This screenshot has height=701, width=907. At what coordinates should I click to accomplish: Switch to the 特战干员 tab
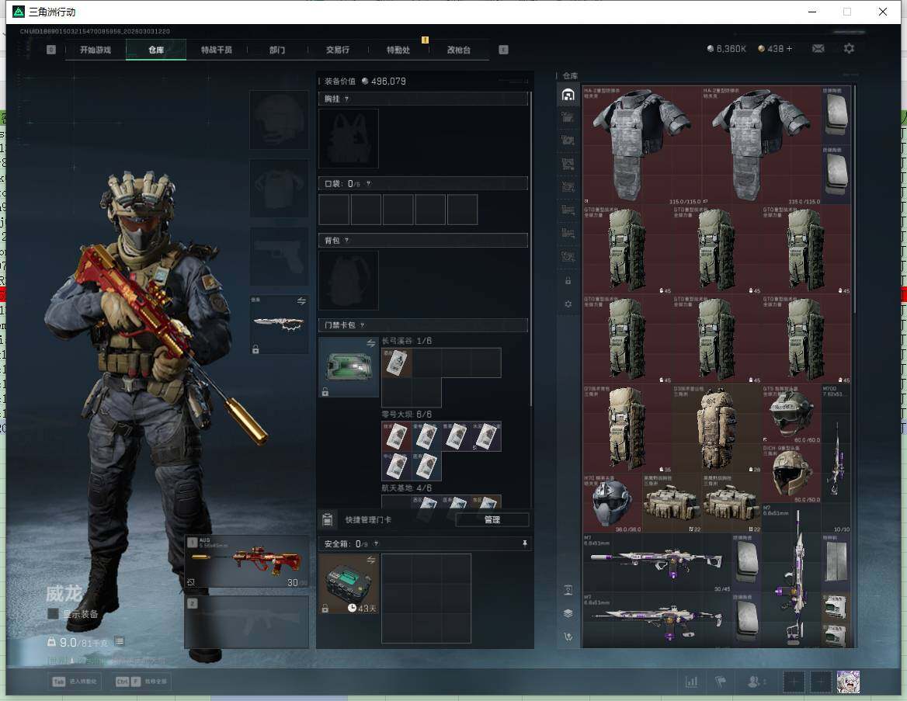[217, 50]
